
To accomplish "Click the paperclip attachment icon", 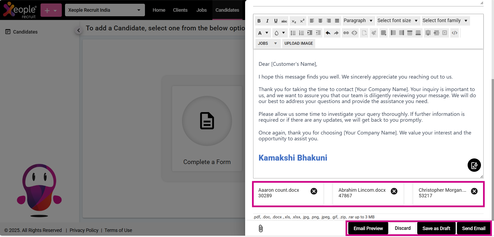I will point(261,228).
